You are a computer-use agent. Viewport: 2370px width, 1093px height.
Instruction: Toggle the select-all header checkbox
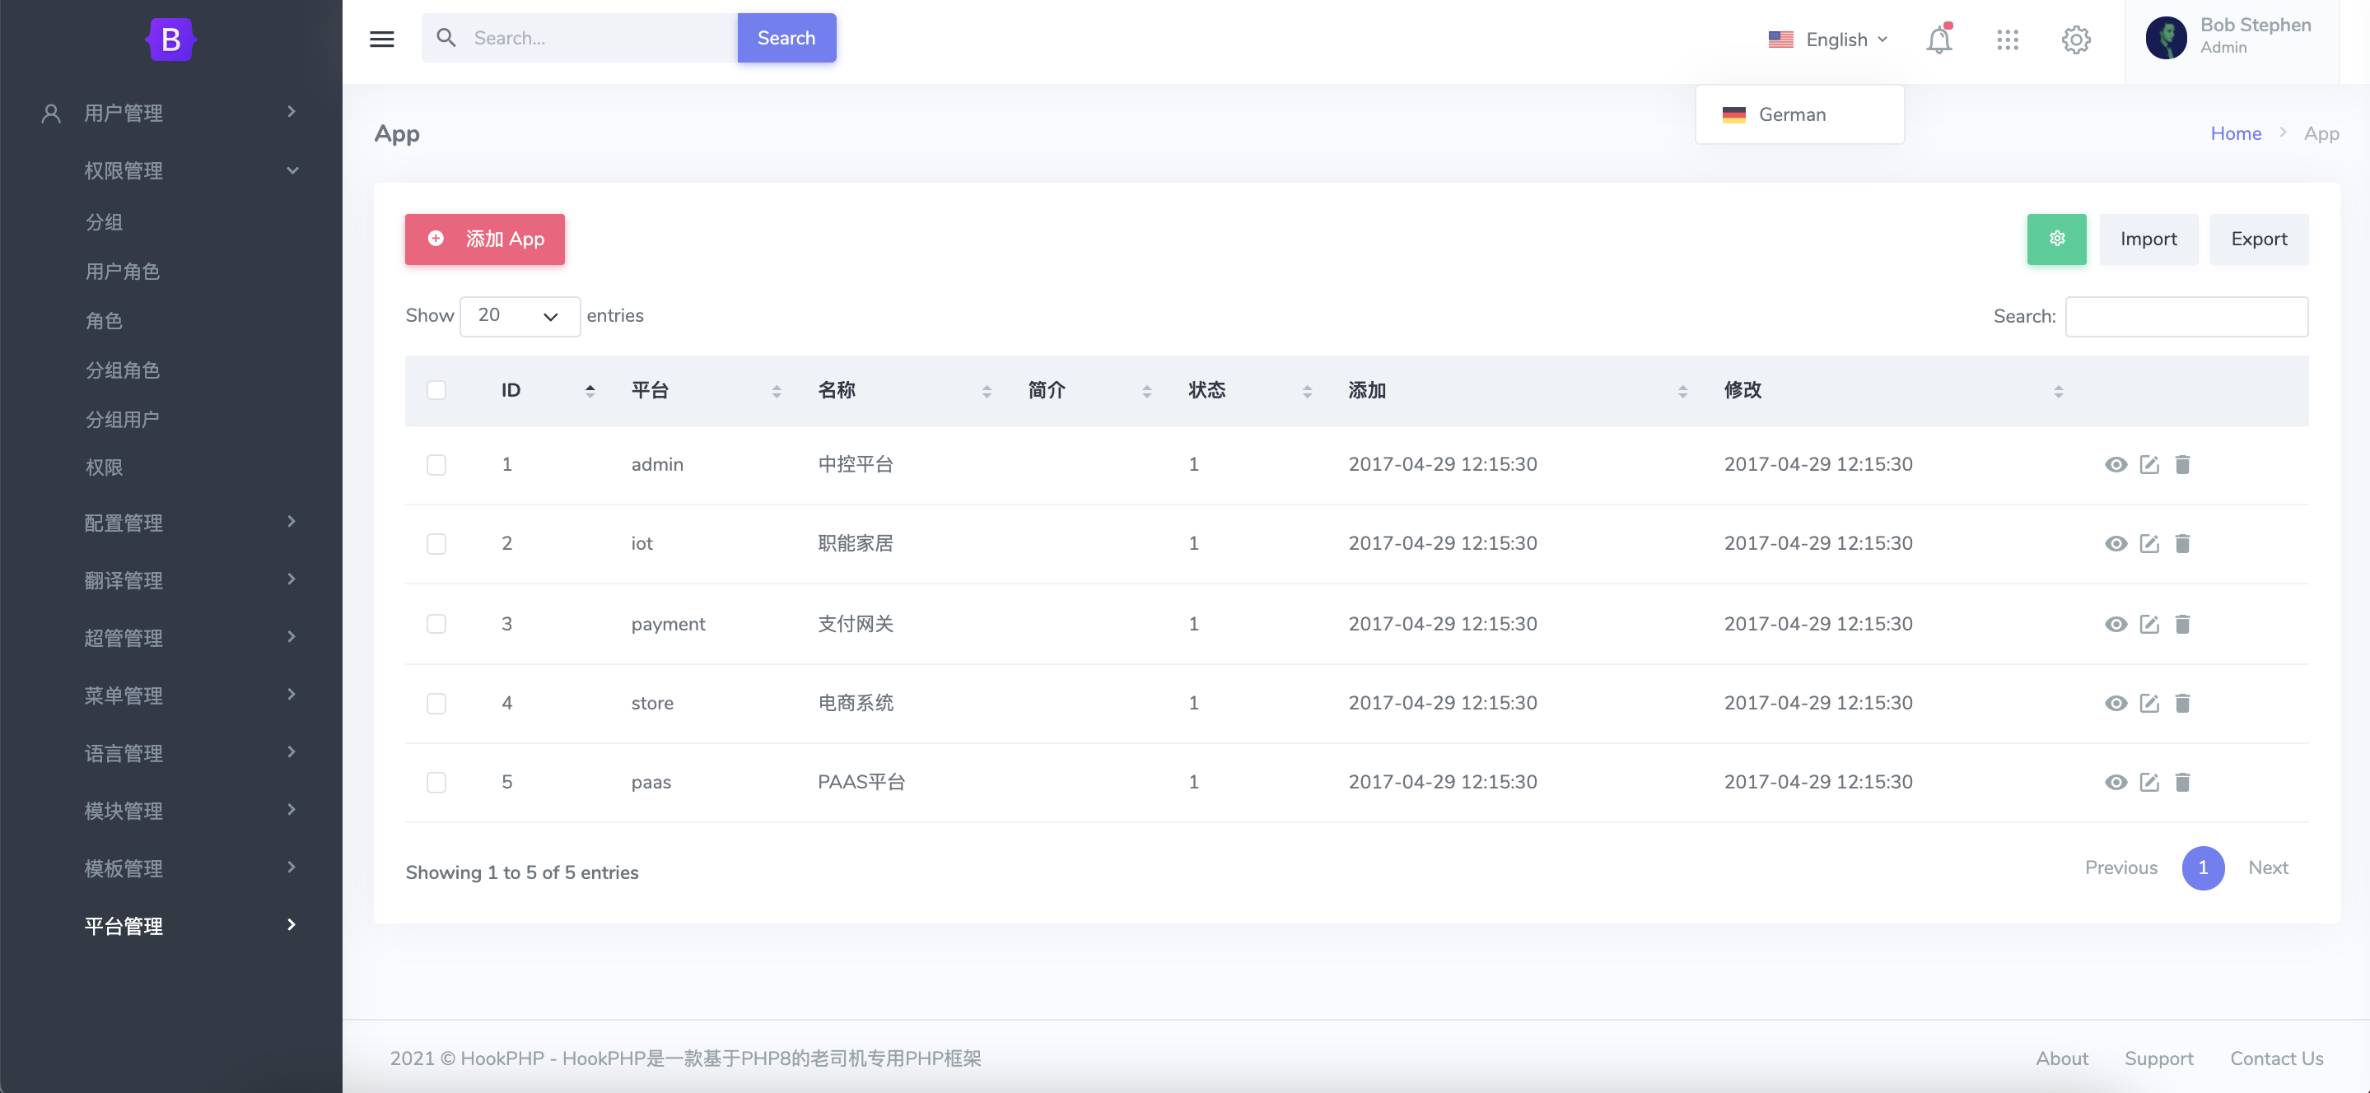[436, 390]
